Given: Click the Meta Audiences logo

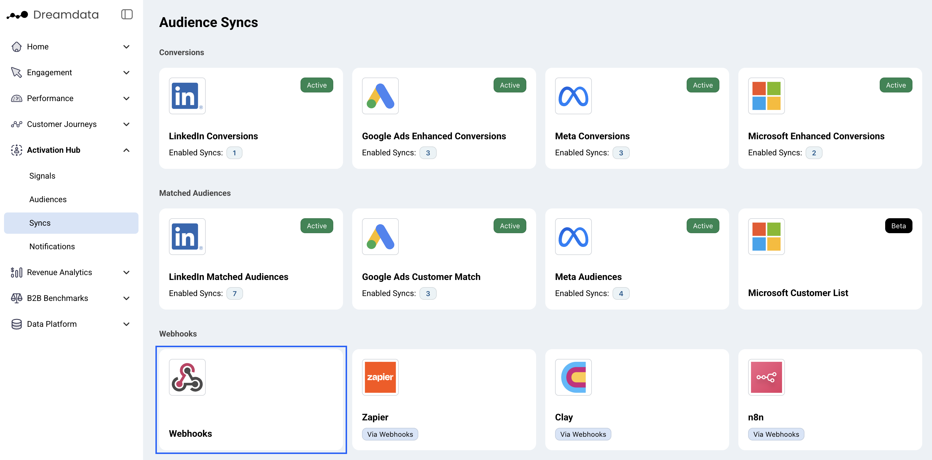Looking at the screenshot, I should click(x=573, y=237).
